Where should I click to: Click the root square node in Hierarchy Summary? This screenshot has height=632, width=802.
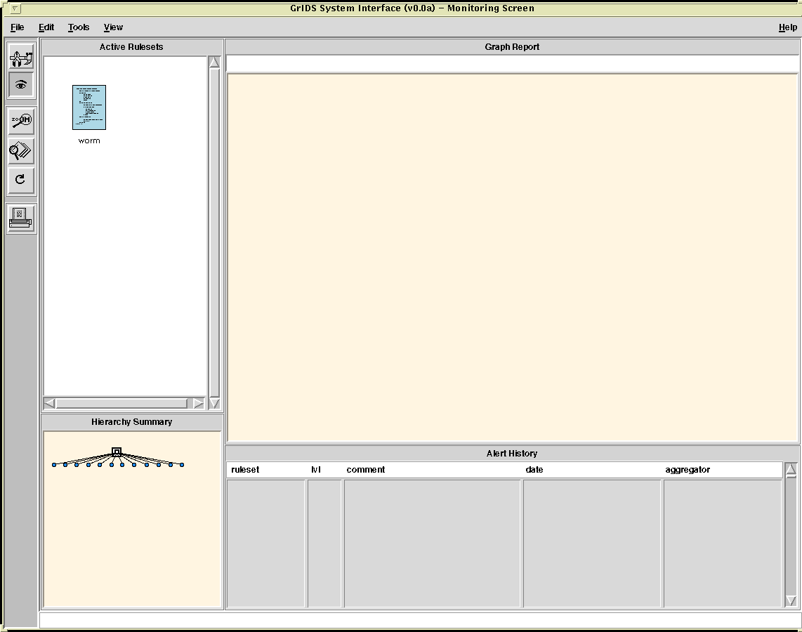[117, 452]
